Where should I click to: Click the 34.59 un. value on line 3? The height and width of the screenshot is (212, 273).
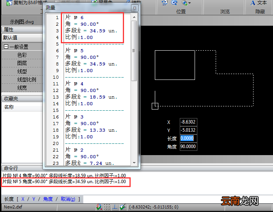103,31
